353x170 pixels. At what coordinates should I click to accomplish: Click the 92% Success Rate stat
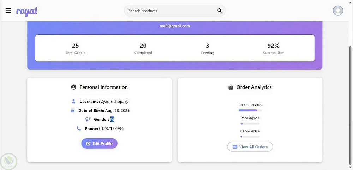tap(273, 48)
